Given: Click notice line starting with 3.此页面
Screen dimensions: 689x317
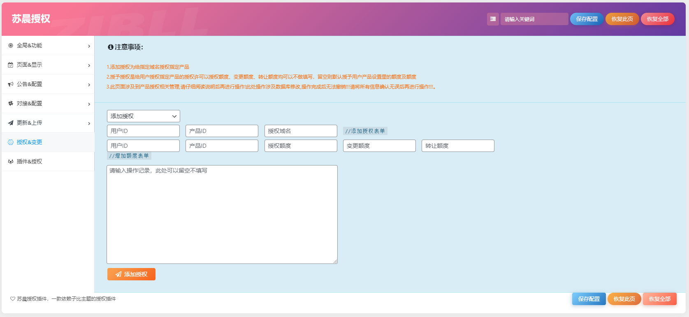Looking at the screenshot, I should point(271,86).
